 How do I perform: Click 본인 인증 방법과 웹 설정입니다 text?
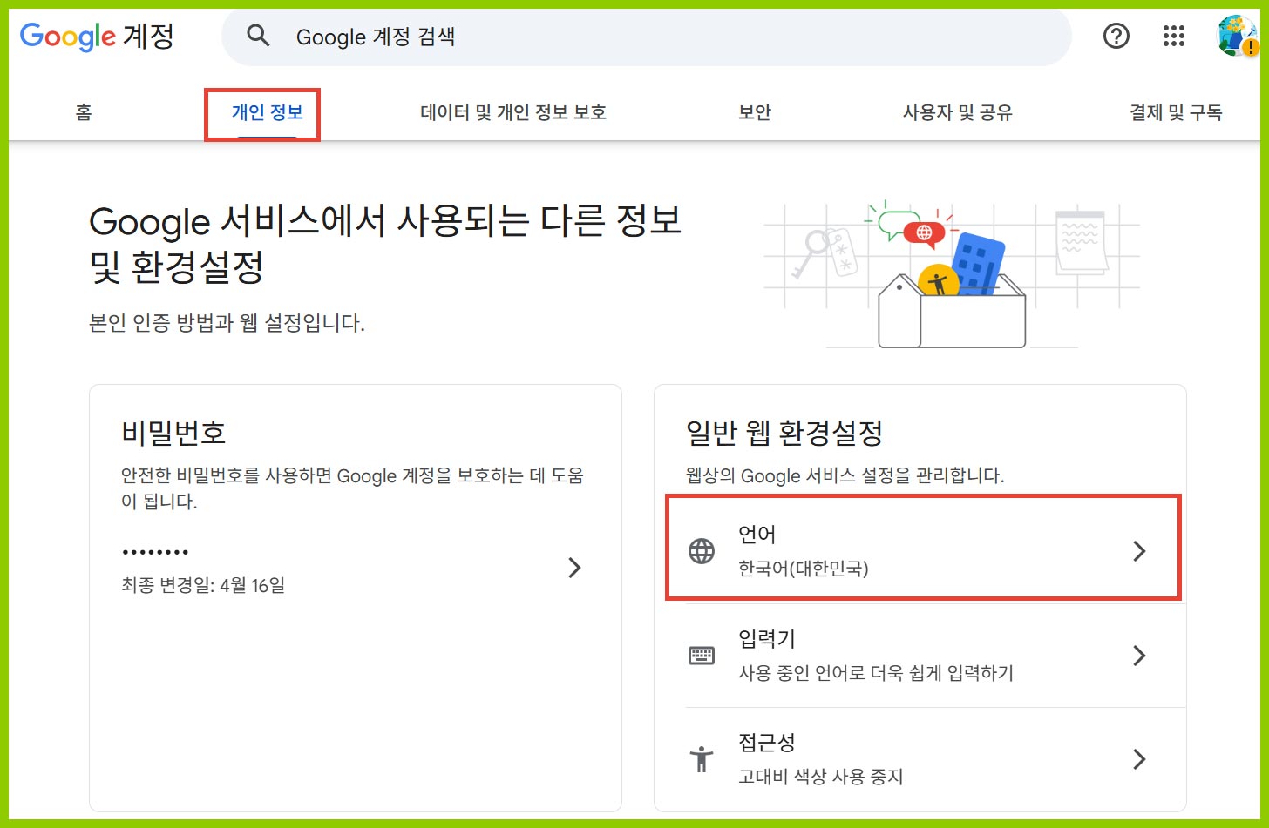click(x=227, y=323)
